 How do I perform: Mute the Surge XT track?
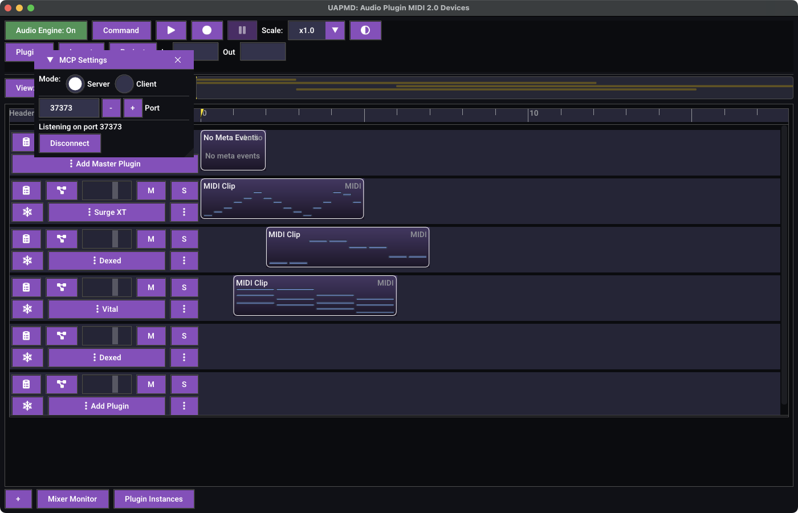tap(151, 190)
